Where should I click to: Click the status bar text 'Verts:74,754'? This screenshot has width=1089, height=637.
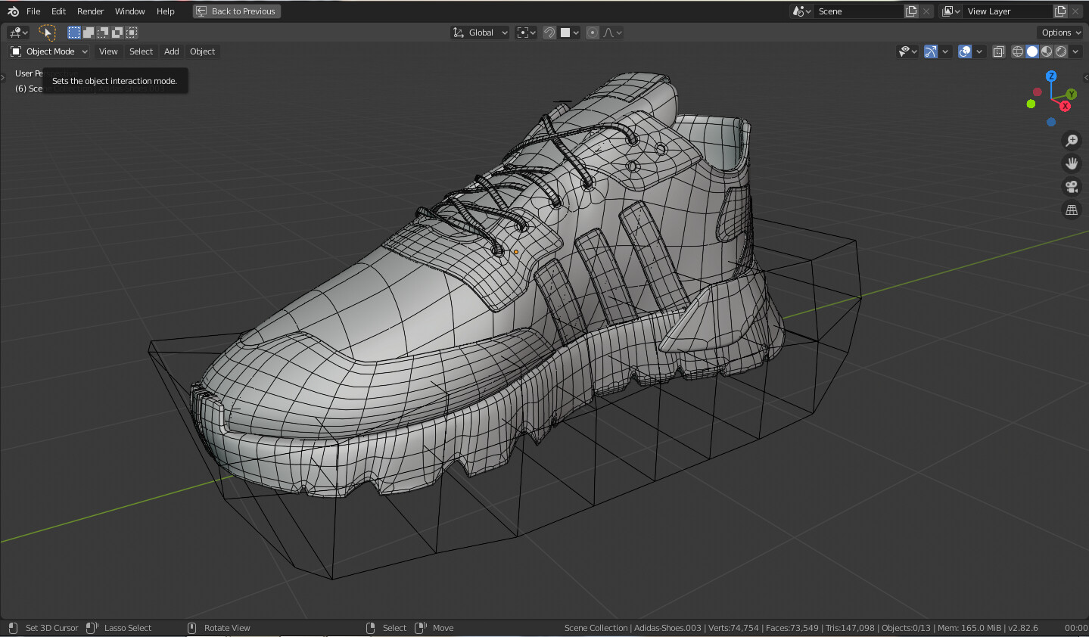733,628
